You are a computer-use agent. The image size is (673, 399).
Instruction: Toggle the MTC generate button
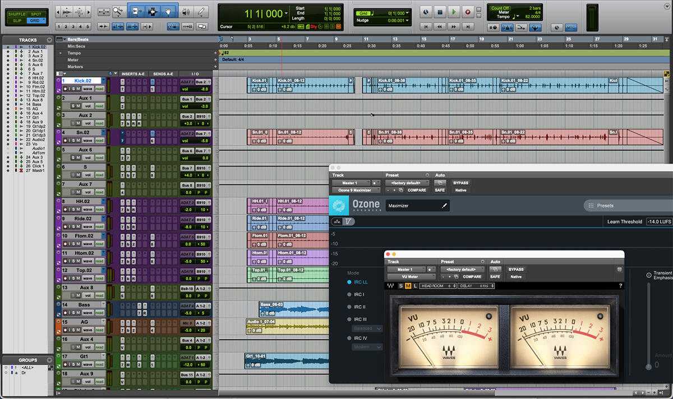[x=571, y=27]
